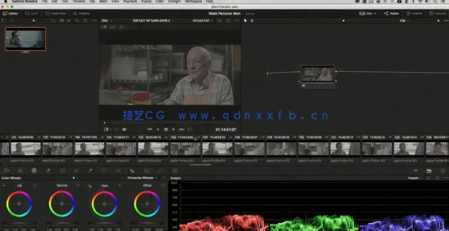Expand the Clips dropdown arrow

375,13
